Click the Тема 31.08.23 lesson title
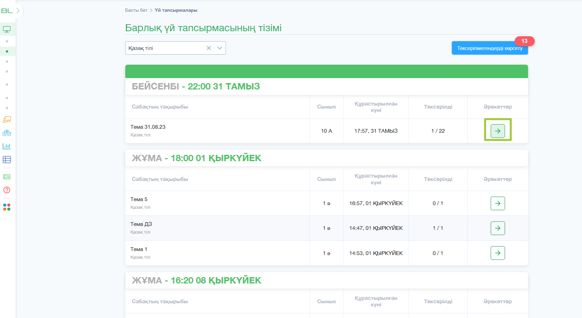The image size is (582, 318). coord(148,127)
